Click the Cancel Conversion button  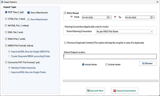[x=125, y=91]
